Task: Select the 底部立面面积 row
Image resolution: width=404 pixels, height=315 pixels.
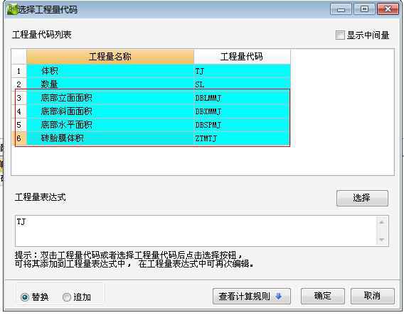Action: (x=159, y=98)
